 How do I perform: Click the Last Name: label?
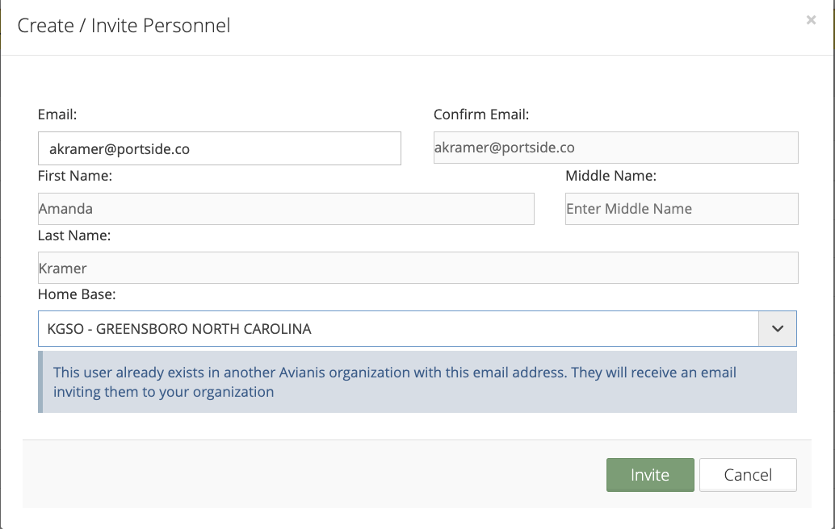(74, 235)
